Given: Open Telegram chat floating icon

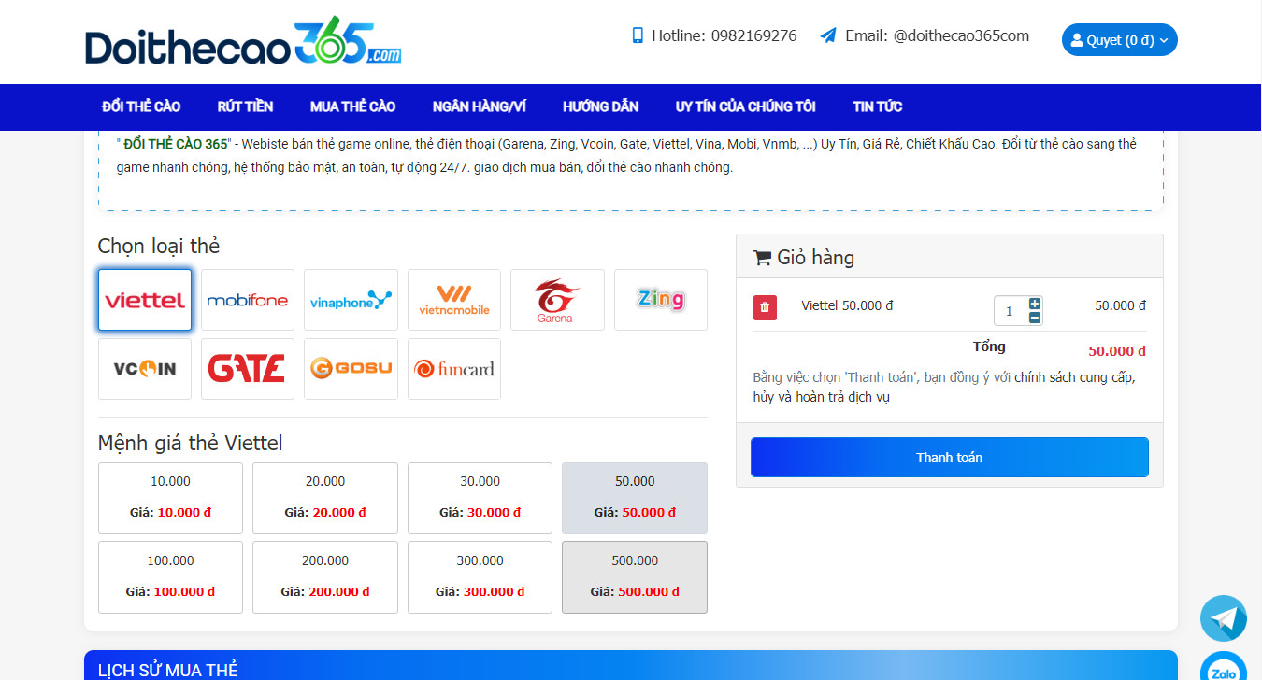Looking at the screenshot, I should (x=1224, y=618).
